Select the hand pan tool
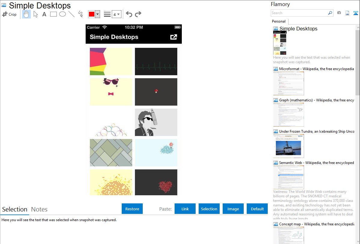Viewport: 360px width, 244px height. coord(26,14)
